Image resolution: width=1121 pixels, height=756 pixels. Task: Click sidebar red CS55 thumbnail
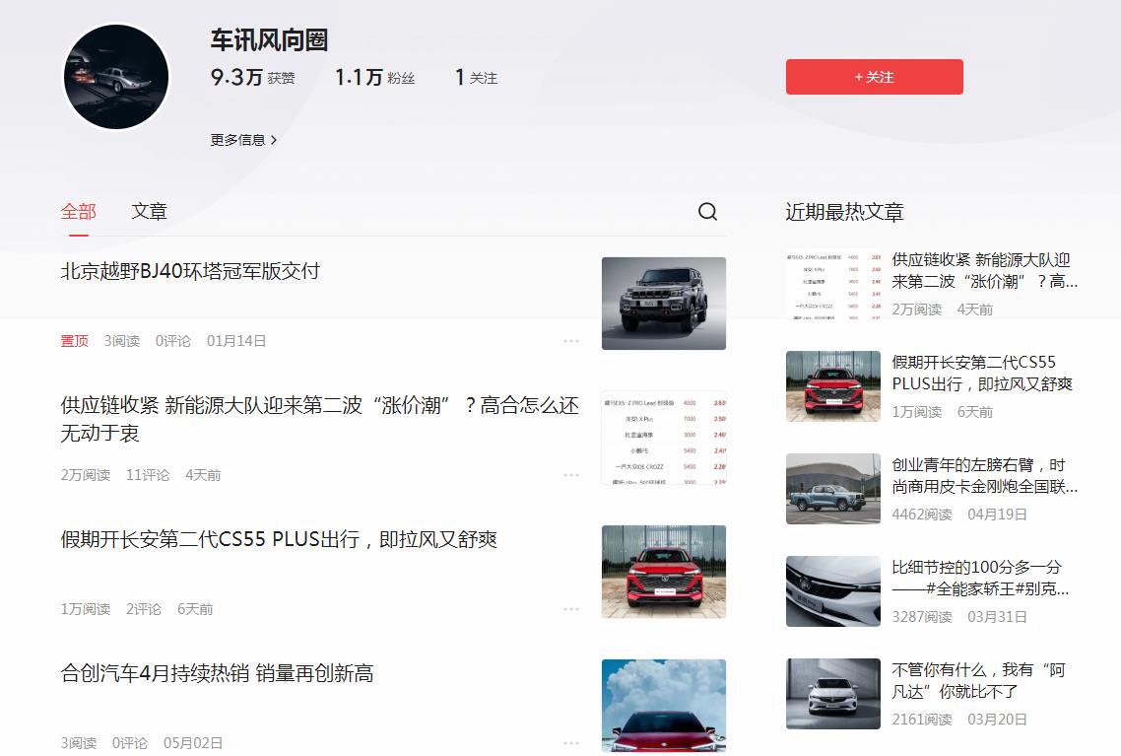pyautogui.click(x=833, y=386)
